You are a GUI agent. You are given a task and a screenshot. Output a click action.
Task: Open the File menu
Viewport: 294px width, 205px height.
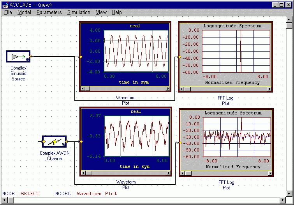[8, 12]
